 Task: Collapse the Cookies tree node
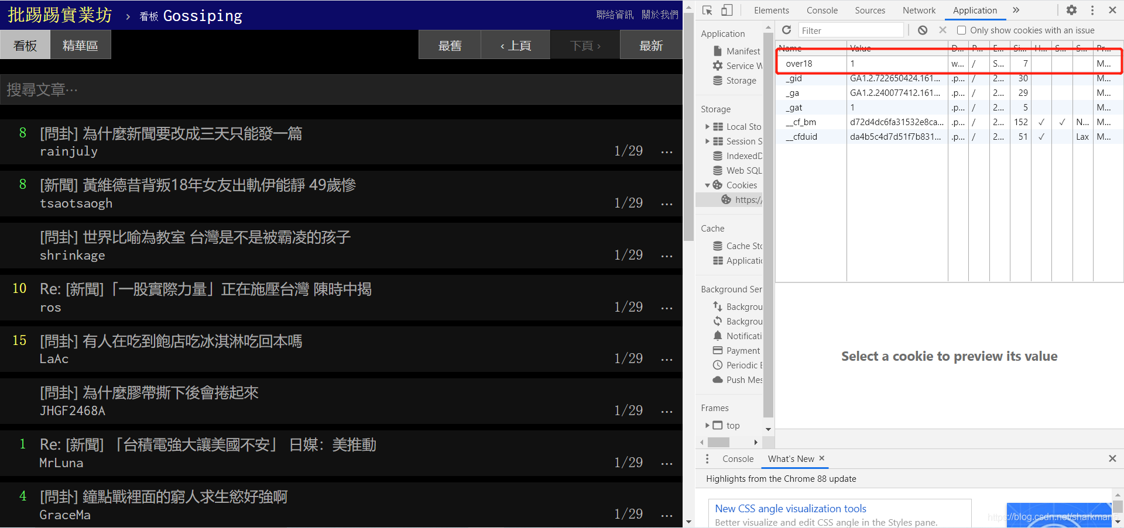pos(707,185)
